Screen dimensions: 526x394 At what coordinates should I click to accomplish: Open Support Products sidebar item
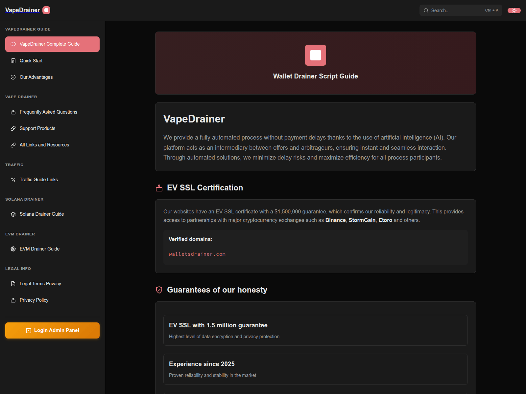pos(52,128)
